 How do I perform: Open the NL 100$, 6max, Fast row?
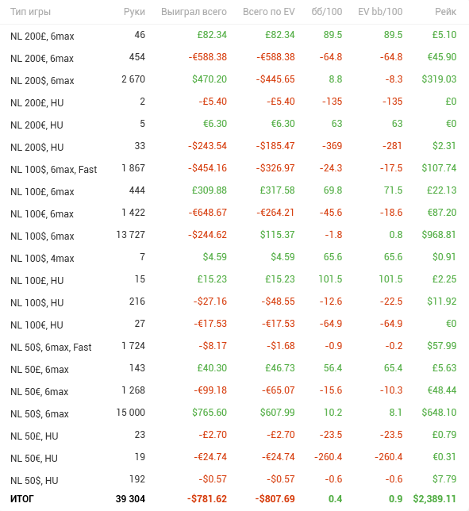pyautogui.click(x=234, y=168)
